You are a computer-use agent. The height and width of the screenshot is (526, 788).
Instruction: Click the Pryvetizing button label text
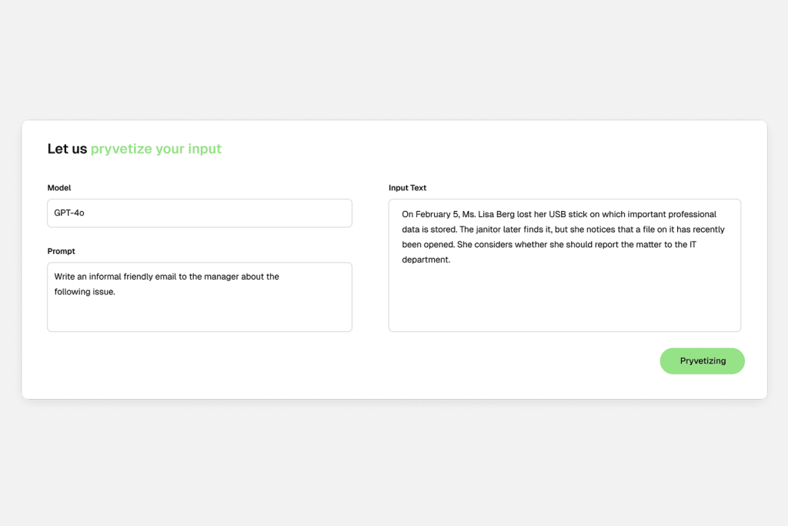(701, 360)
